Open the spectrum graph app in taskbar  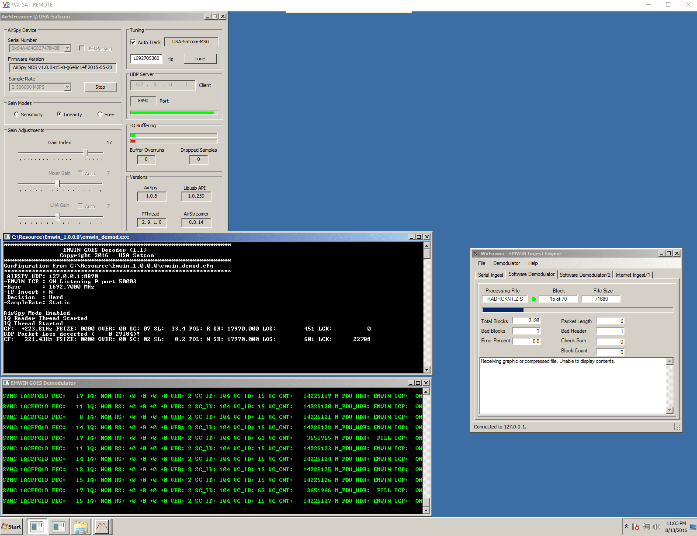102,526
